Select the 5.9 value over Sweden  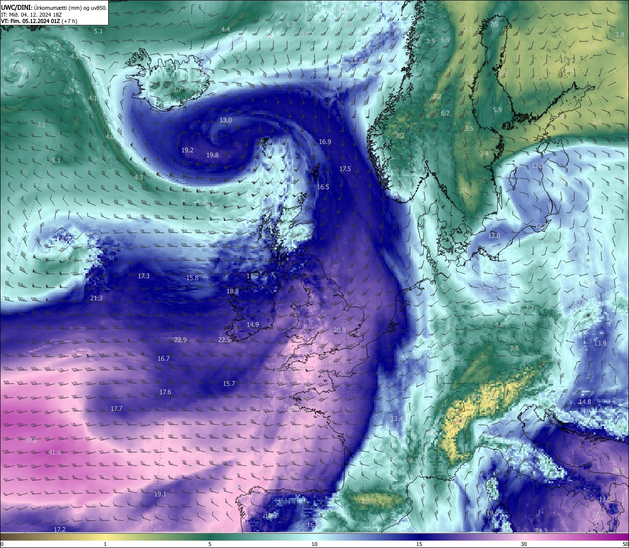click(x=497, y=110)
